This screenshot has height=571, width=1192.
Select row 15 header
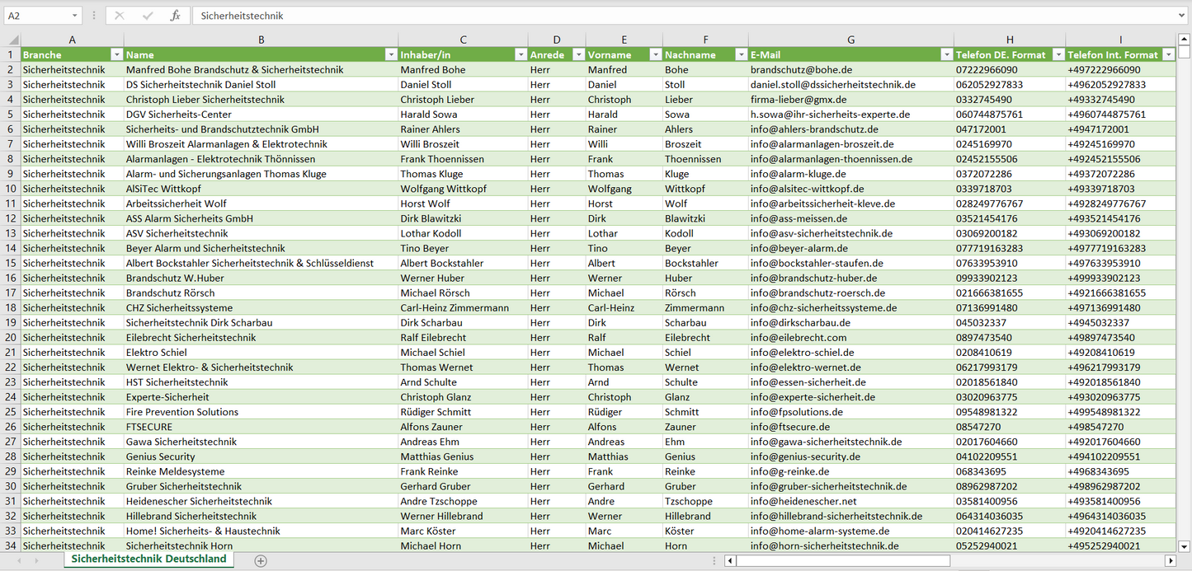click(x=10, y=263)
